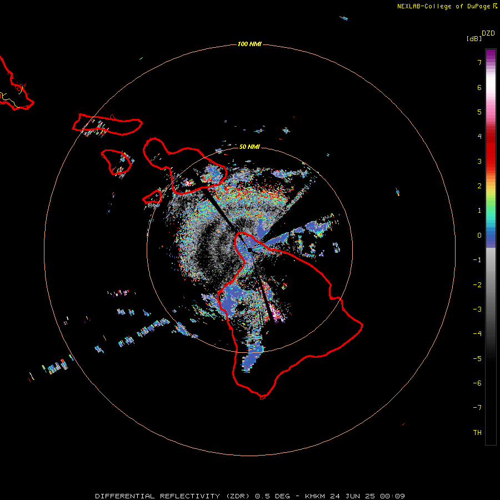This screenshot has height=500, width=500.
Task: Click DIFFERENTIAL REFLECTIVITY (ZDR) in the bottom title
Action: click(x=172, y=496)
